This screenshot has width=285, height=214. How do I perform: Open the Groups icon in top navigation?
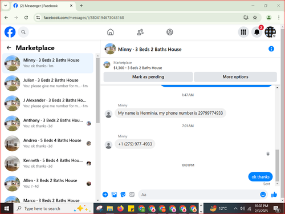170,32
